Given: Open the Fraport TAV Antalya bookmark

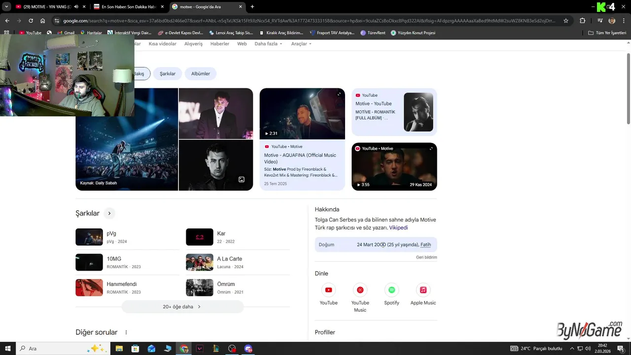Looking at the screenshot, I should tap(332, 33).
